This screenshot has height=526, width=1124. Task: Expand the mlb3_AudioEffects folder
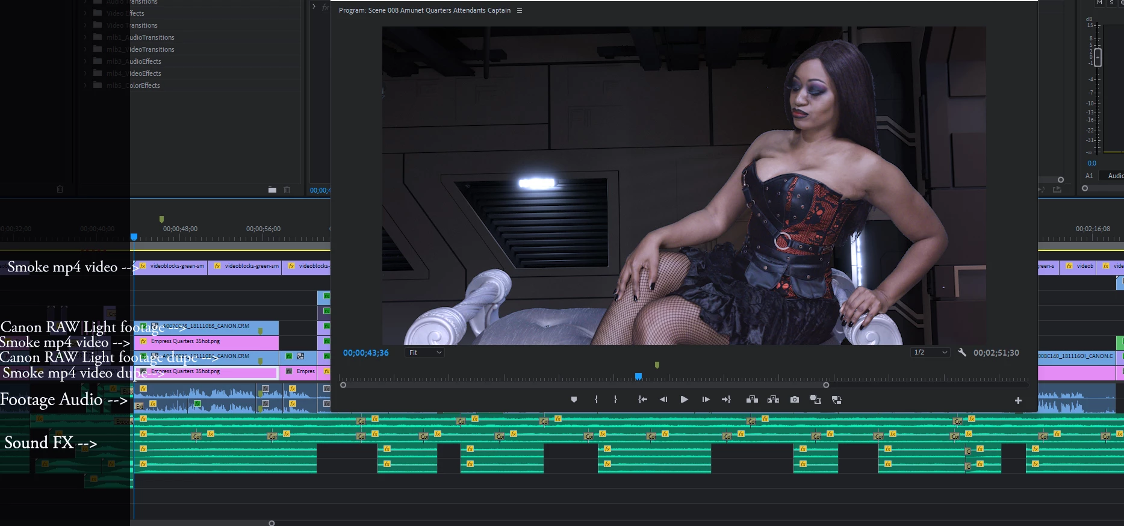coord(85,61)
